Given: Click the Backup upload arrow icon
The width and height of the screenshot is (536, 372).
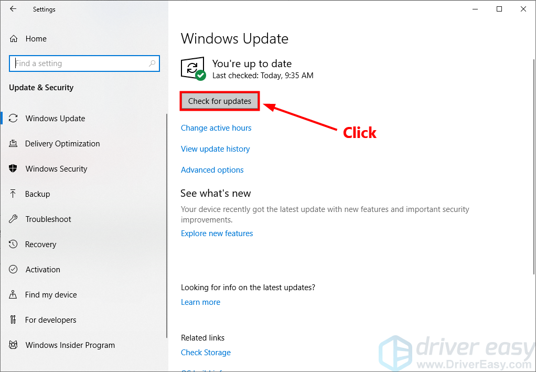Looking at the screenshot, I should (x=13, y=194).
